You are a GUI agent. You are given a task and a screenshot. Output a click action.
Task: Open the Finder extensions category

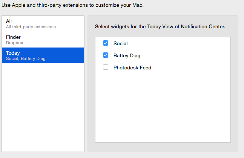(43, 40)
